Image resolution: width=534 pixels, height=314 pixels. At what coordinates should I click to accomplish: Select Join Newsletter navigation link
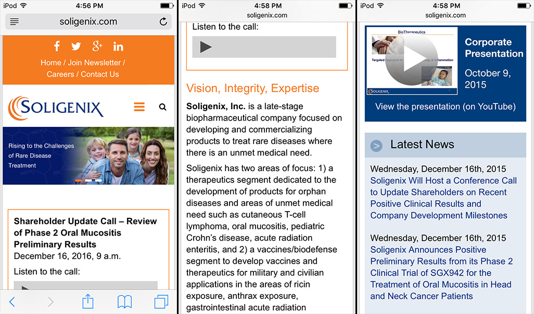(95, 62)
